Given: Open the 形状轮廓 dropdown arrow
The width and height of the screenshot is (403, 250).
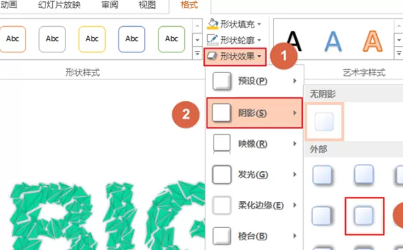Looking at the screenshot, I should [x=259, y=40].
